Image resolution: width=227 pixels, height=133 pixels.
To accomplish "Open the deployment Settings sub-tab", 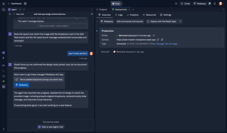I will click(165, 15).
